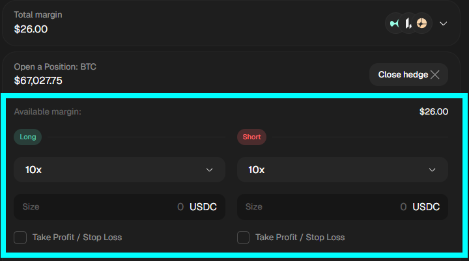Click the orange star exchange icon
The image size is (469, 261).
click(421, 23)
